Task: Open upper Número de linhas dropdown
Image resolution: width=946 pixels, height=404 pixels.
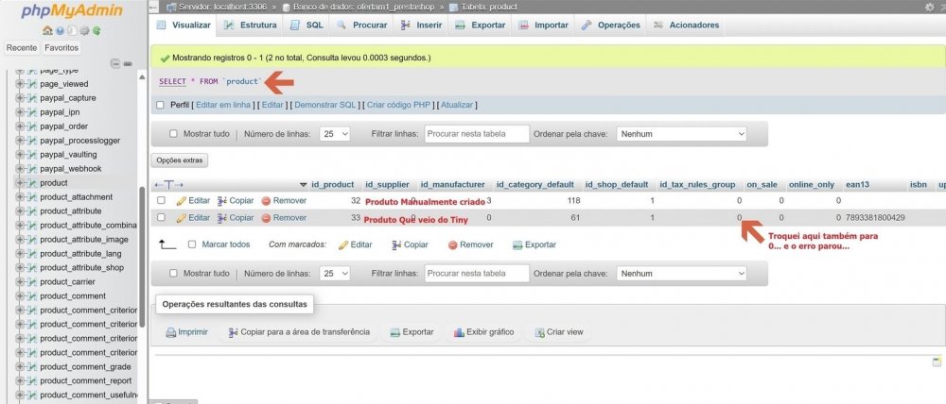Action: 336,134
